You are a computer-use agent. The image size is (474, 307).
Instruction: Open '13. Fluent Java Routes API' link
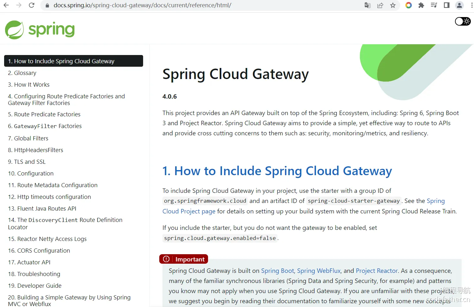point(42,209)
